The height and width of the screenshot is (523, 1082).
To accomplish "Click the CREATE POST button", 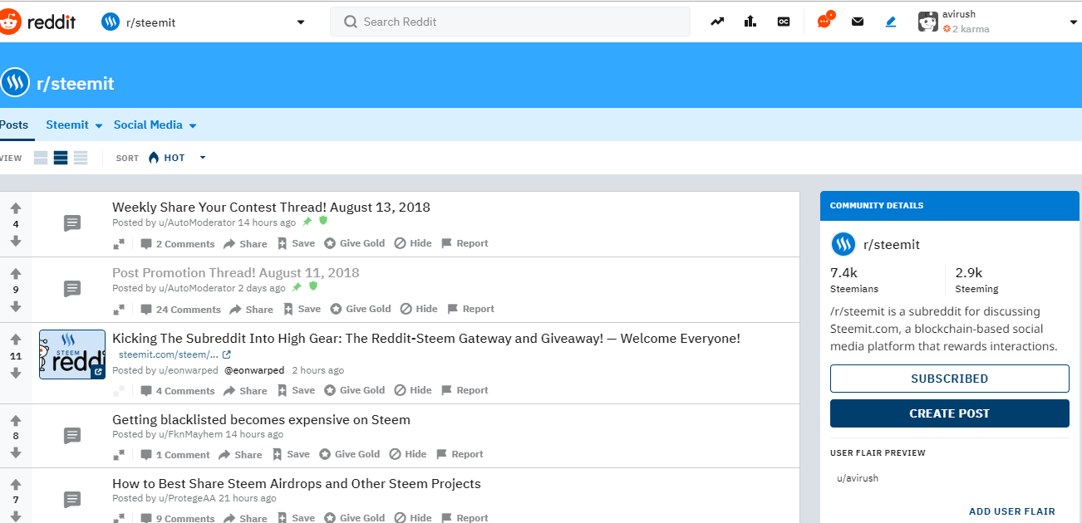I will tap(949, 413).
